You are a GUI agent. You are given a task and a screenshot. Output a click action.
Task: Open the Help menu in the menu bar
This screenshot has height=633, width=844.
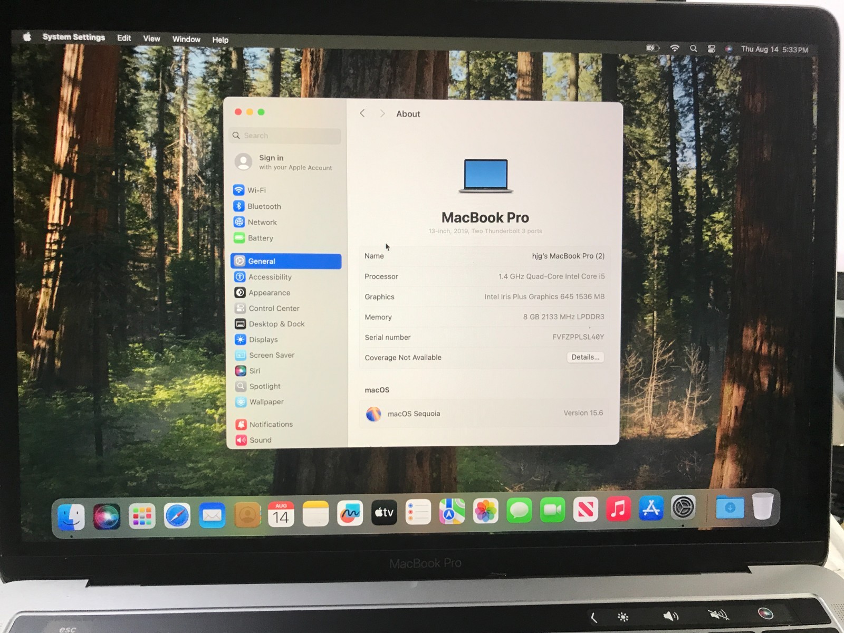[220, 40]
